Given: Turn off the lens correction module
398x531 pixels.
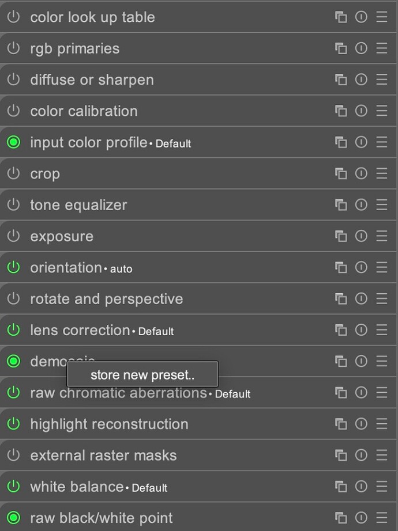Looking at the screenshot, I should tap(13, 330).
